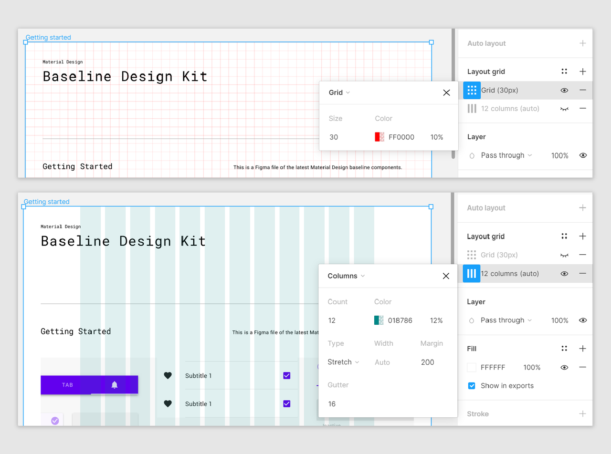Image resolution: width=611 pixels, height=454 pixels.
Task: Click the 018786 hex value field
Action: pos(400,320)
